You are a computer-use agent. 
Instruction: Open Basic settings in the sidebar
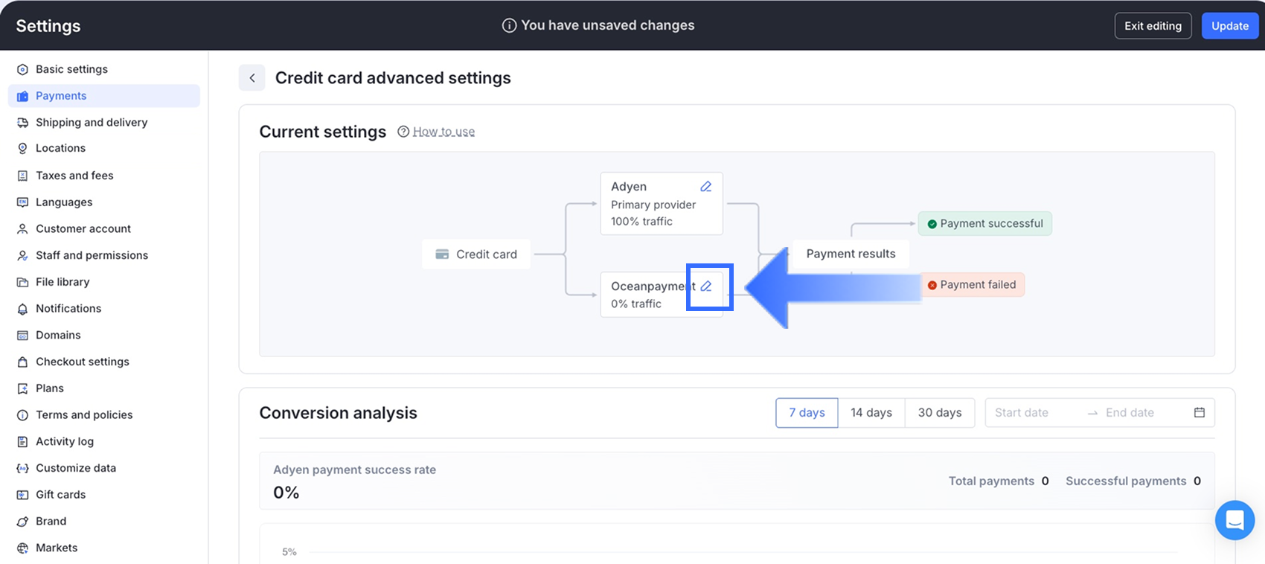[71, 69]
